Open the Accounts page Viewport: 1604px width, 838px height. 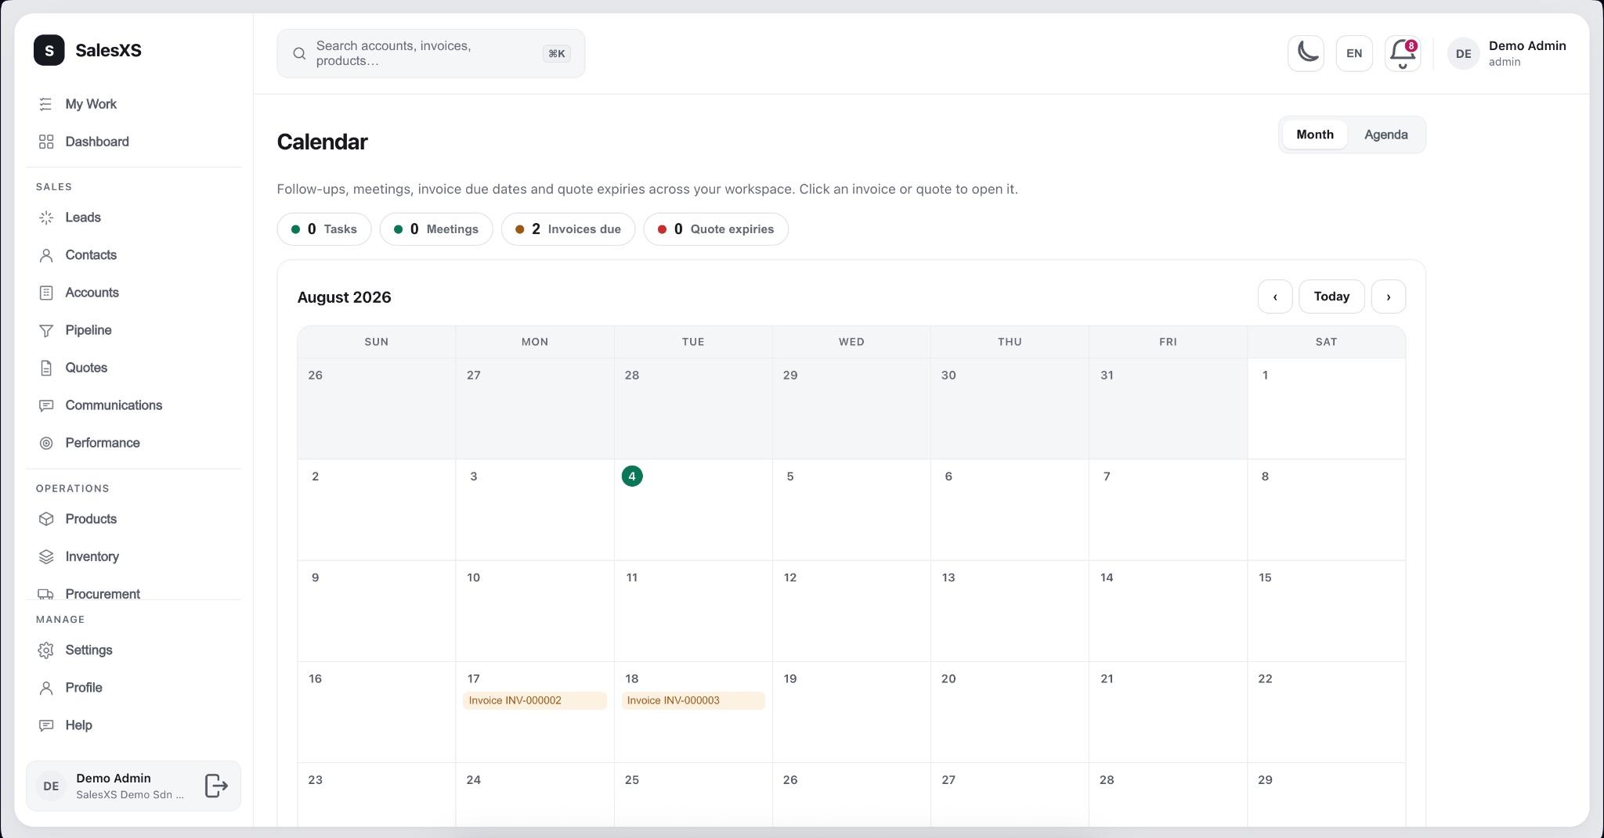tap(133, 293)
